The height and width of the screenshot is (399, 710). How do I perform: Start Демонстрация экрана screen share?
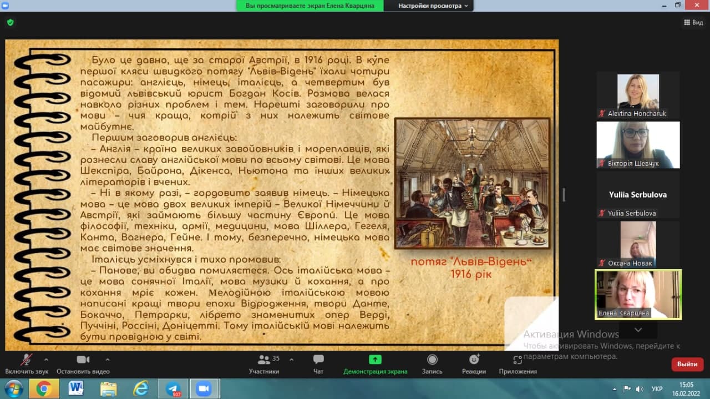pos(376,364)
